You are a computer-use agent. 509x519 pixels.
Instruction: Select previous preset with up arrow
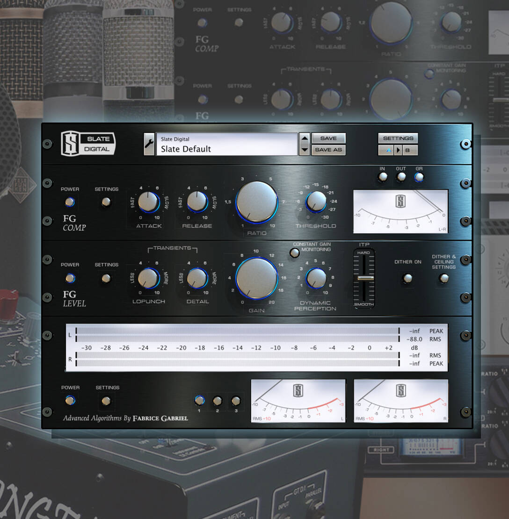pyautogui.click(x=305, y=138)
